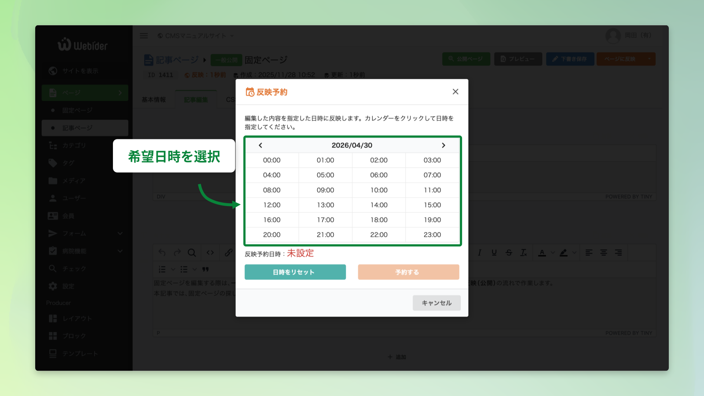Open the hamburger menu in header
Viewport: 704px width, 396px height.
(x=144, y=36)
